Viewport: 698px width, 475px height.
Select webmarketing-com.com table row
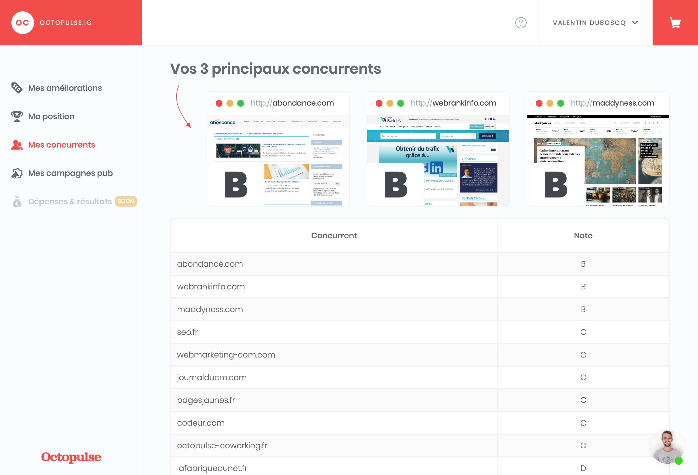[420, 355]
